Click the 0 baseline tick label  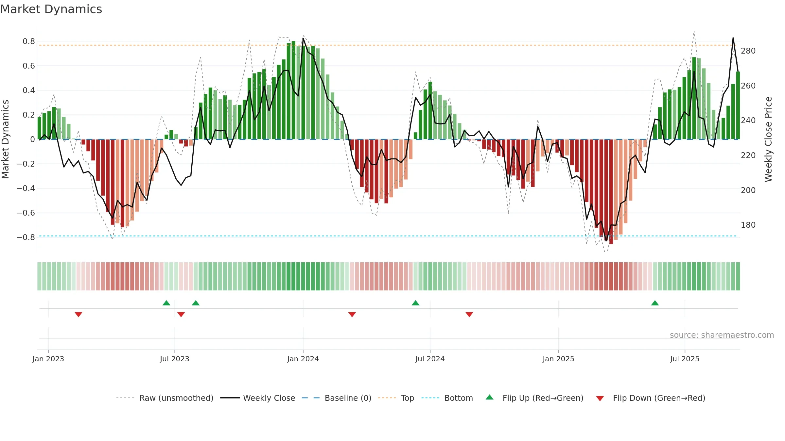pos(32,139)
